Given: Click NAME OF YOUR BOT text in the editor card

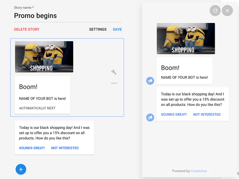Looking at the screenshot, I should (42, 98).
